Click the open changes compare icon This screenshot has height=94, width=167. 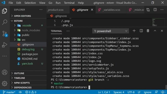click(148, 10)
